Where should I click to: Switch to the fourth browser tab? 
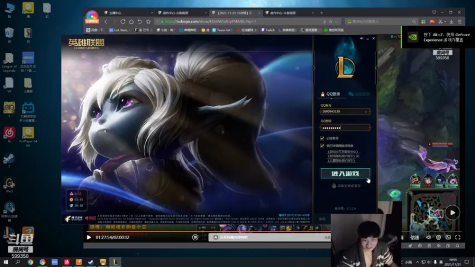click(x=290, y=12)
